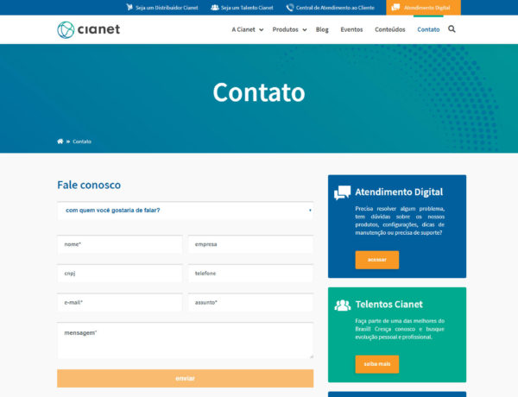Click the home icon in breadcrumb
Image resolution: width=518 pixels, height=397 pixels.
coord(60,142)
